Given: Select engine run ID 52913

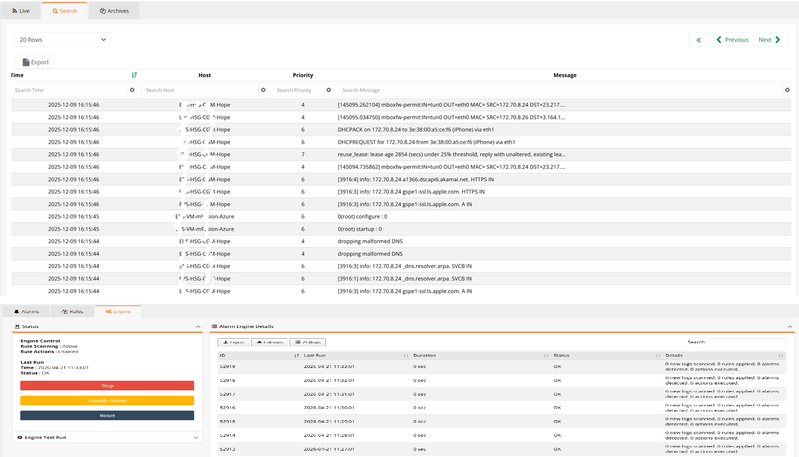Looking at the screenshot, I should [x=227, y=449].
